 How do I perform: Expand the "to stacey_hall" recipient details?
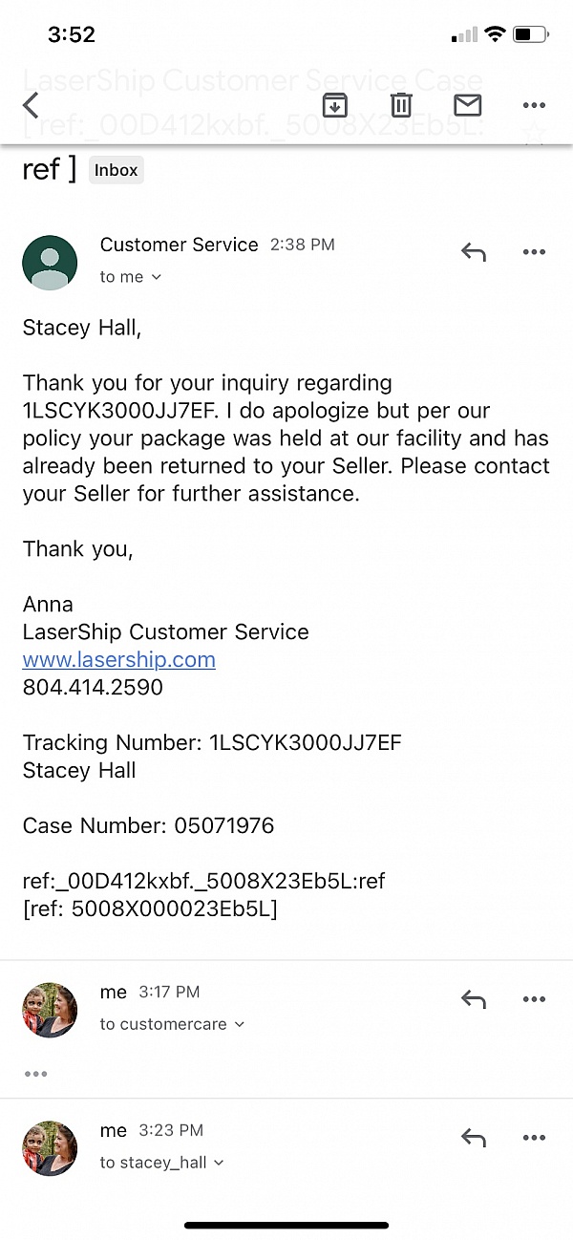(162, 1163)
